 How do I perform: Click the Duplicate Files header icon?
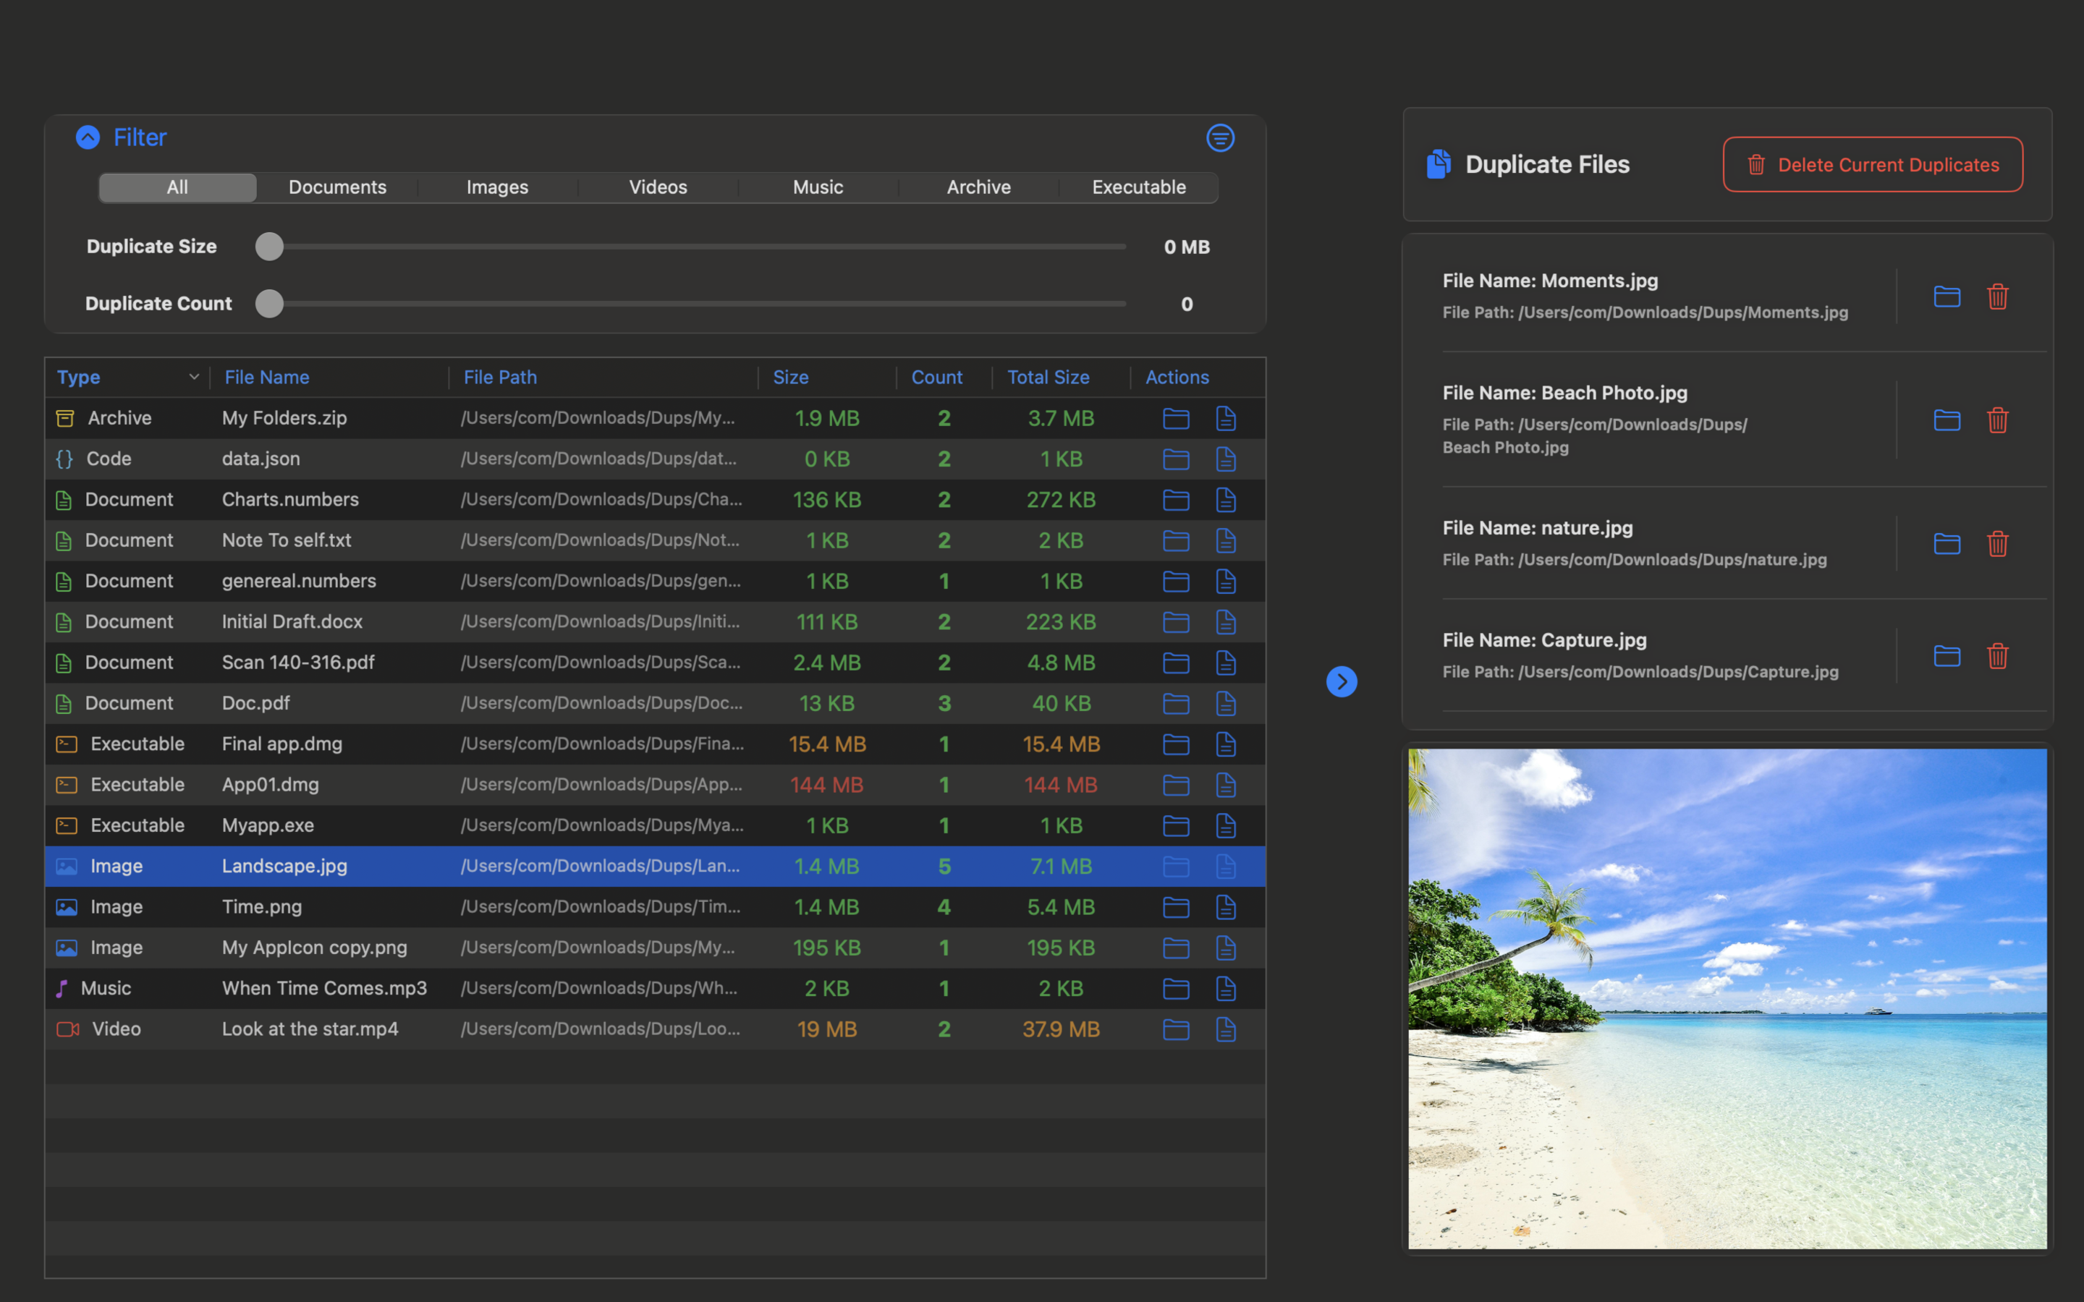[x=1438, y=163]
